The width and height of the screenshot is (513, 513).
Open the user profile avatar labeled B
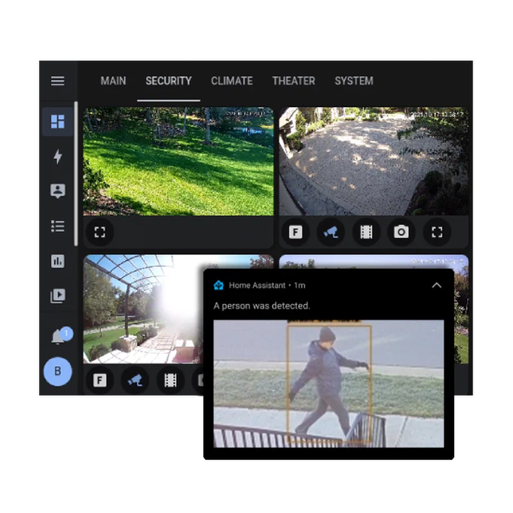tap(58, 372)
